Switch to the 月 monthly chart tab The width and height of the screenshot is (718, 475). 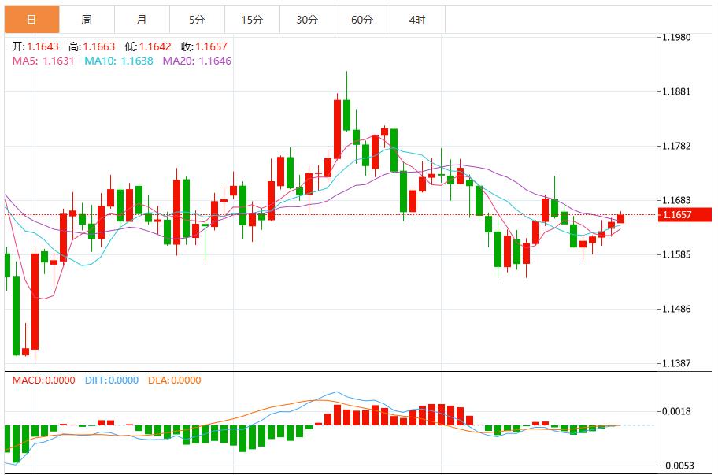[x=141, y=17]
